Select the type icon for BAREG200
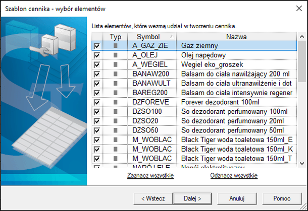The width and height of the screenshot is (308, 211). 116,93
